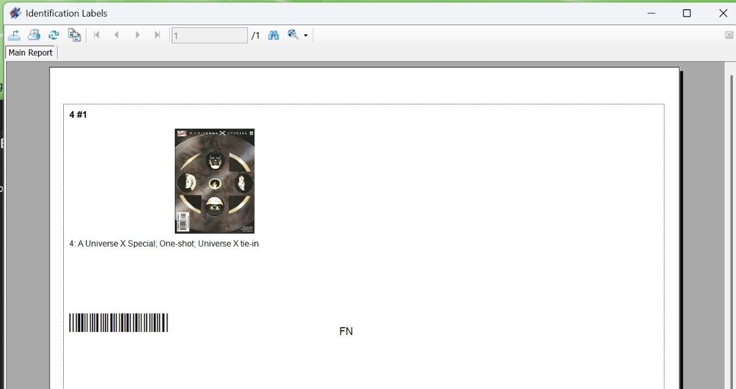Click the Copy icon in the toolbar
This screenshot has width=736, height=389.
(74, 35)
